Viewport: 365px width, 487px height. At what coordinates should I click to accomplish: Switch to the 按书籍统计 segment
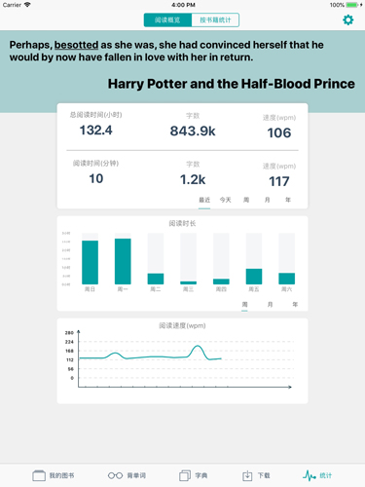point(215,20)
